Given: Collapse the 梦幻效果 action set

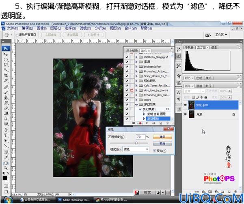Looking at the screenshot, I should pos(136,105).
